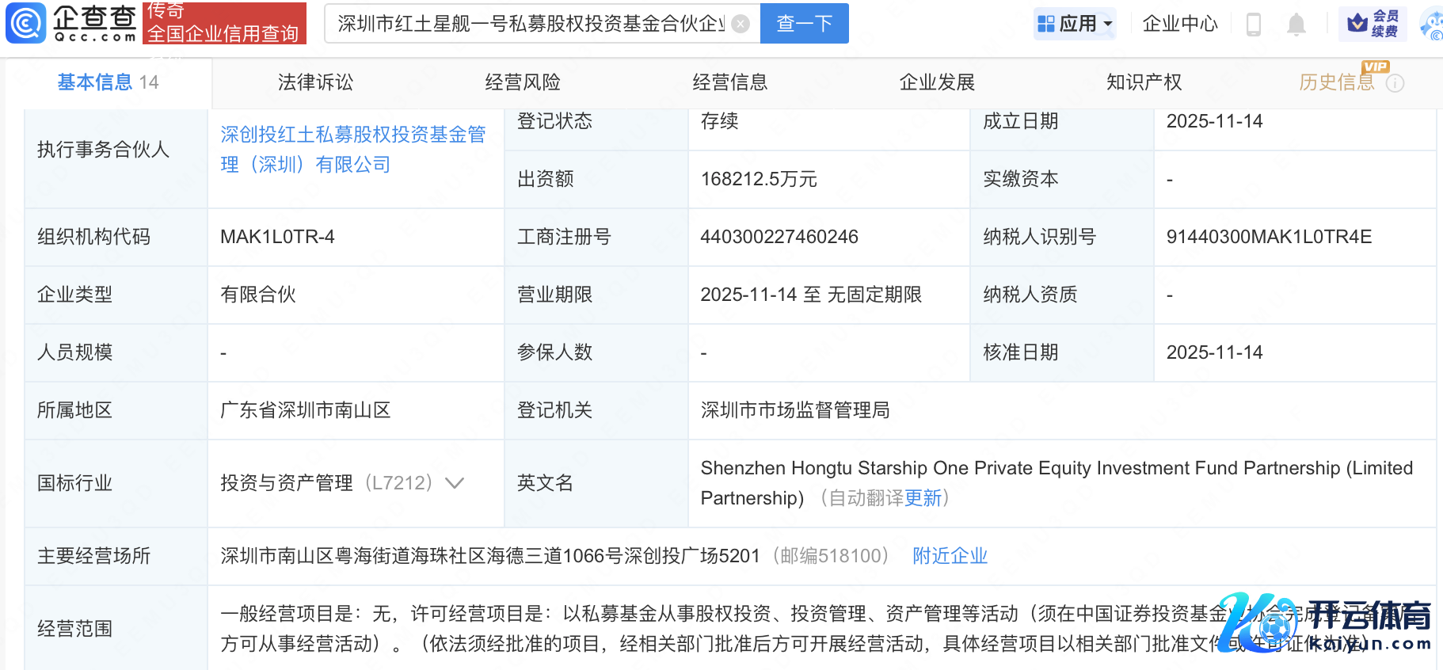Click the crown membership renewal icon
The height and width of the screenshot is (670, 1443).
point(1357,24)
